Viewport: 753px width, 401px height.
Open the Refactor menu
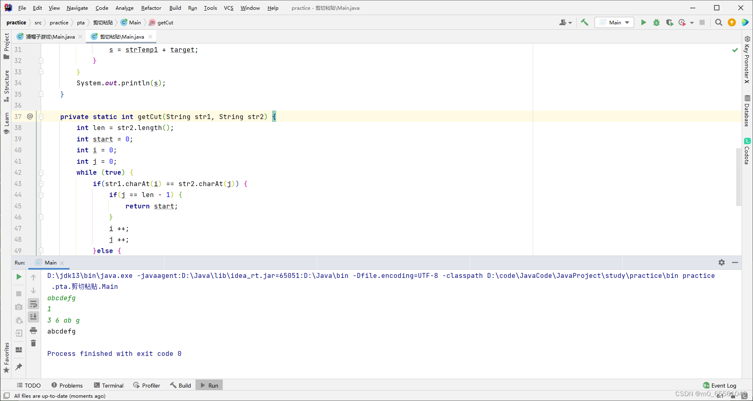coord(151,8)
